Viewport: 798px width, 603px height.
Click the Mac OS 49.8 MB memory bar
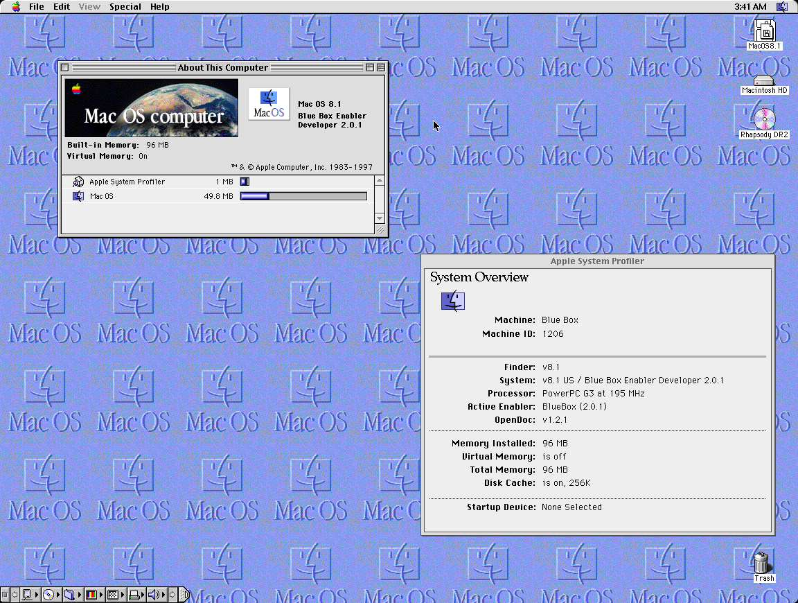[303, 196]
